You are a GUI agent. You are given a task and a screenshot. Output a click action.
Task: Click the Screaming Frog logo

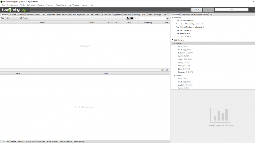click(14, 10)
